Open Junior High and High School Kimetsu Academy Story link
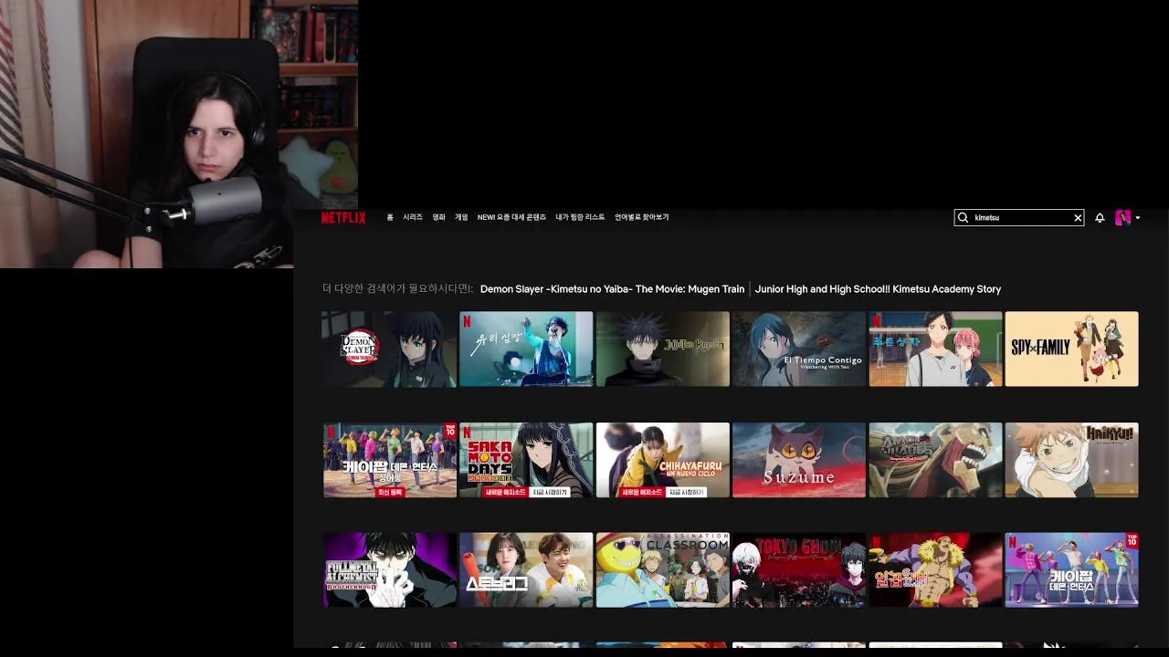The width and height of the screenshot is (1169, 657). coord(878,289)
